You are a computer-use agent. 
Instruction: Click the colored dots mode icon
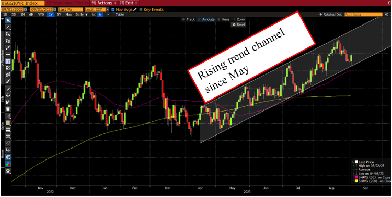[8, 164]
